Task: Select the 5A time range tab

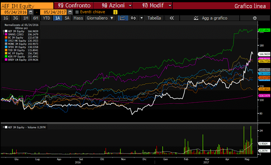Action: pyautogui.click(x=67, y=18)
